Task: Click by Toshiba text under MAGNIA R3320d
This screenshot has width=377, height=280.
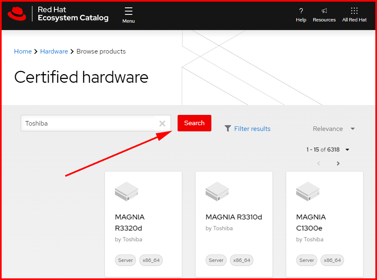Action: [129, 239]
